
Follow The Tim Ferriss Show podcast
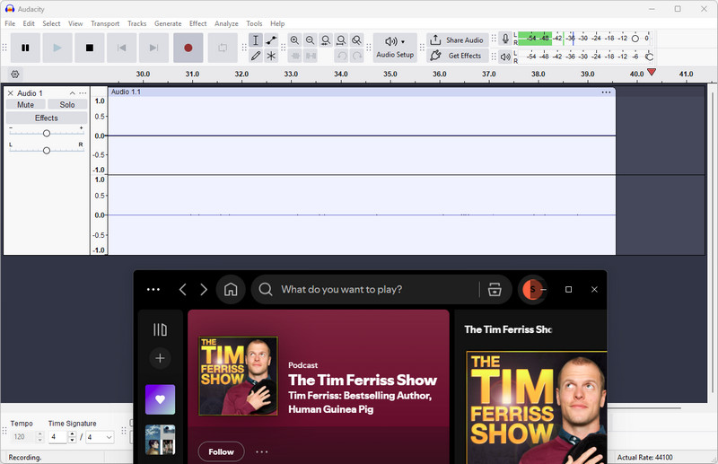(221, 451)
